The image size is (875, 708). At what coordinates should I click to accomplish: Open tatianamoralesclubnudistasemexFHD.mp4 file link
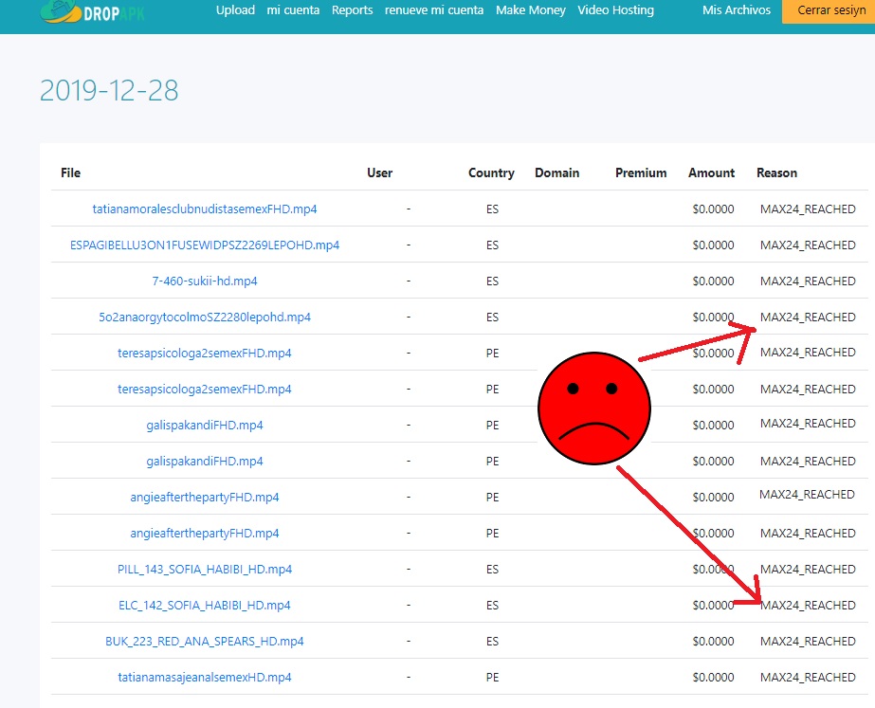(205, 209)
